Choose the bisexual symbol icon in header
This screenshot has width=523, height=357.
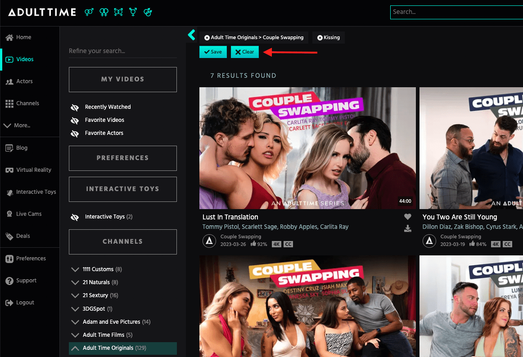118,12
